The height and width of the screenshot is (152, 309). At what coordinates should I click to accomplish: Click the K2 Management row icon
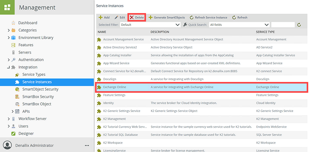tap(99, 119)
